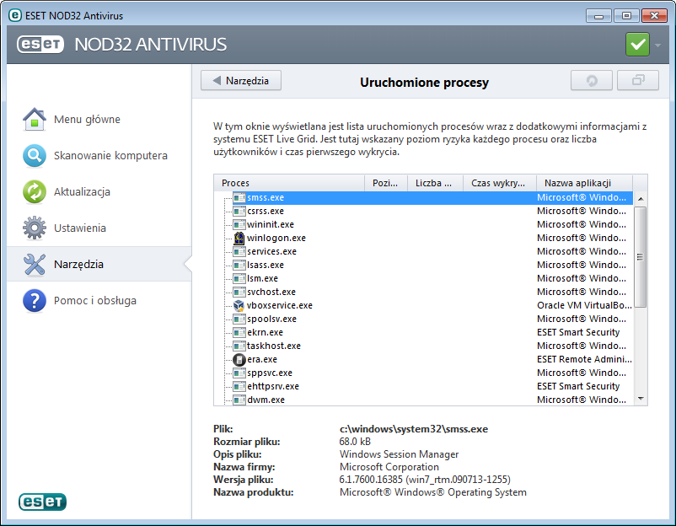Click the spoolsv.exe process icon

point(239,319)
